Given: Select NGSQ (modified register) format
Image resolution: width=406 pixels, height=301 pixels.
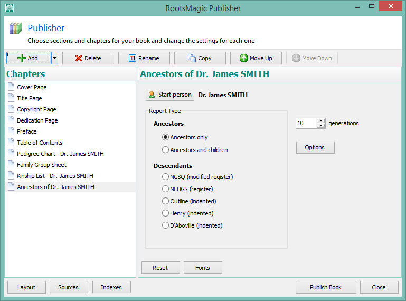Looking at the screenshot, I should coord(197,177).
